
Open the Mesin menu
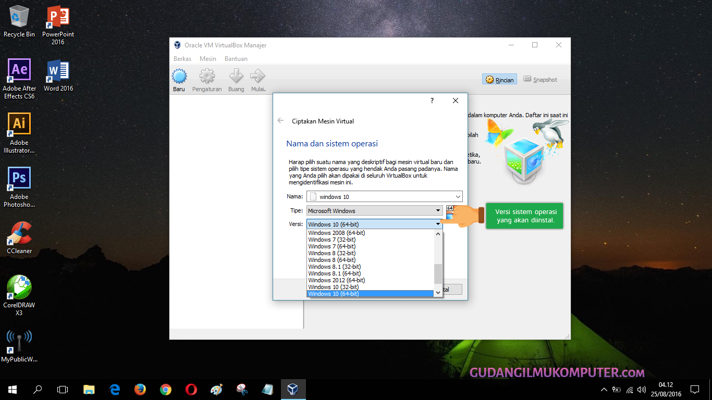[x=208, y=59]
